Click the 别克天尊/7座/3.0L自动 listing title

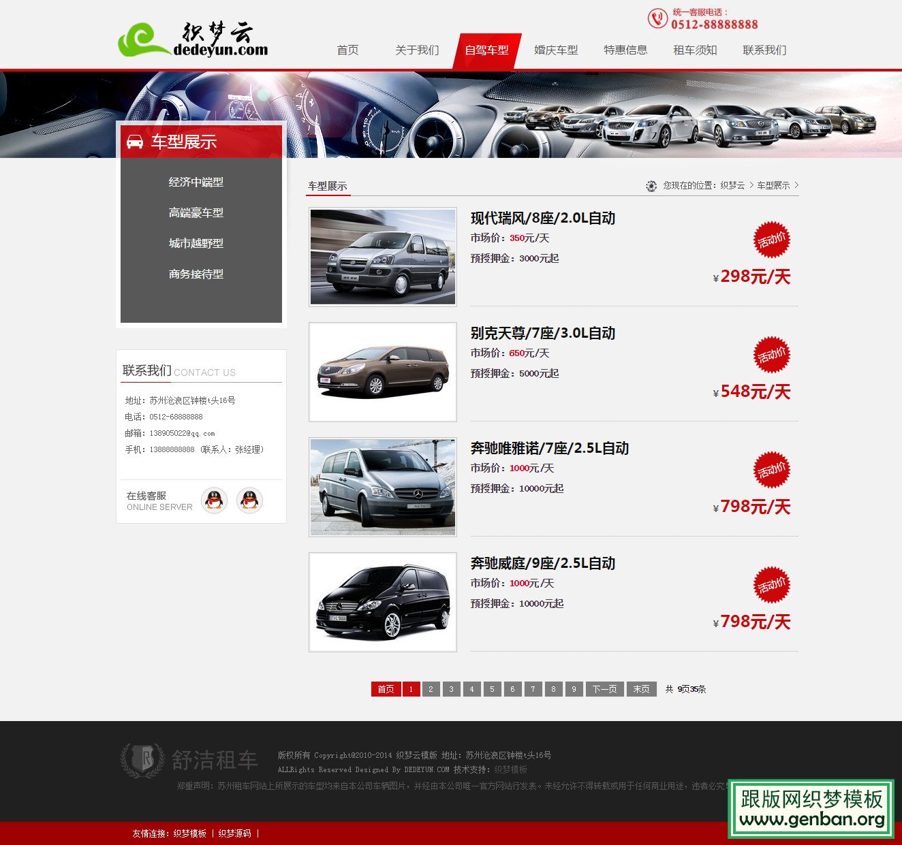tap(542, 334)
